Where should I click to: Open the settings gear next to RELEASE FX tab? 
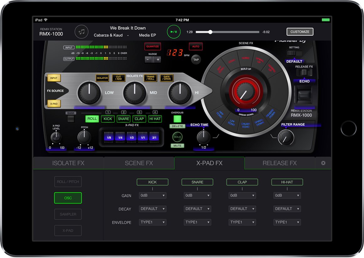[x=323, y=163]
